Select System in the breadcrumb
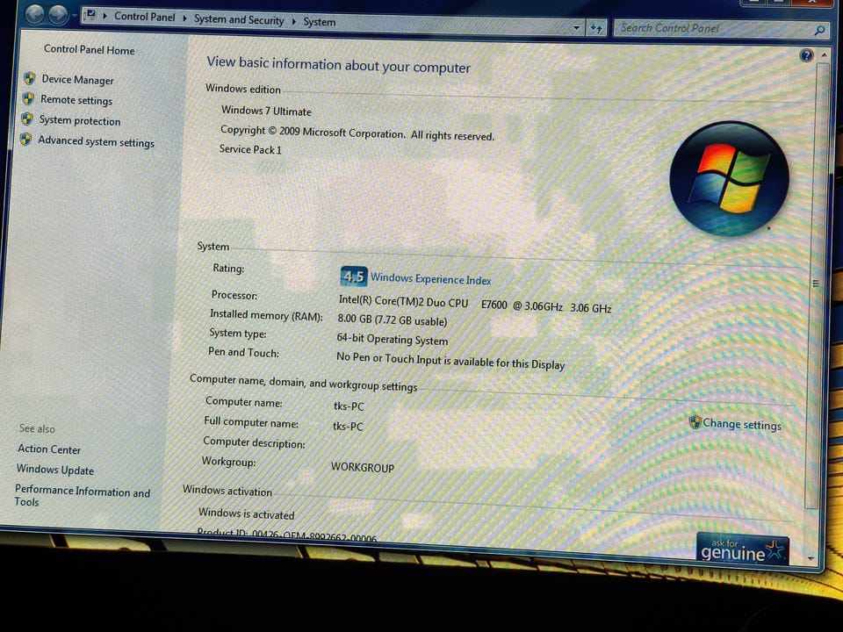The height and width of the screenshot is (632, 843). pyautogui.click(x=320, y=22)
